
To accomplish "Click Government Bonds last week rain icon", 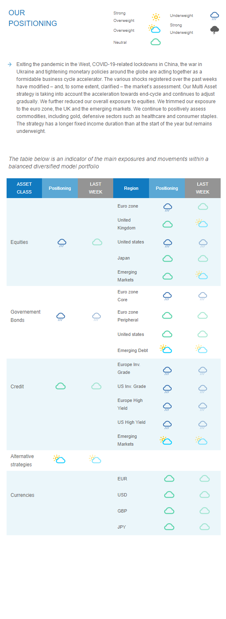I will (96, 317).
